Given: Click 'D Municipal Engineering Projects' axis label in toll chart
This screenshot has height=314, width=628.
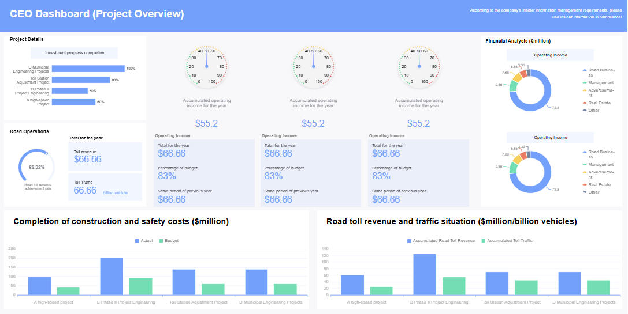Looking at the screenshot, I should pos(584,302).
